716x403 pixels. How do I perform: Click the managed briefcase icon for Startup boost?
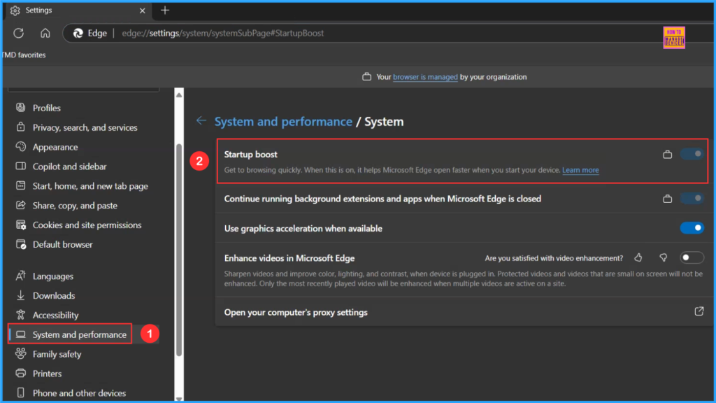pyautogui.click(x=667, y=155)
